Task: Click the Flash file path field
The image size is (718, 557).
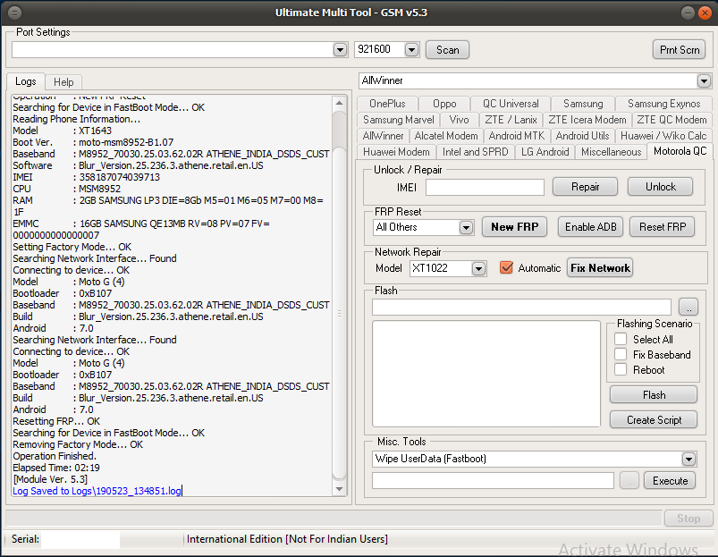Action: [521, 308]
